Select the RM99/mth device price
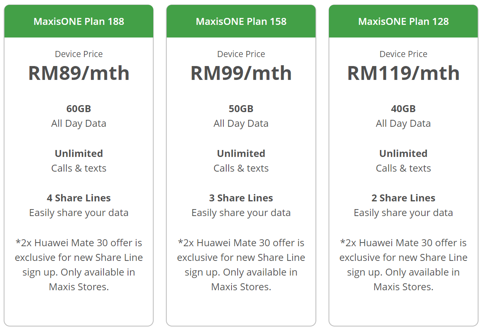The image size is (483, 331). (241, 73)
